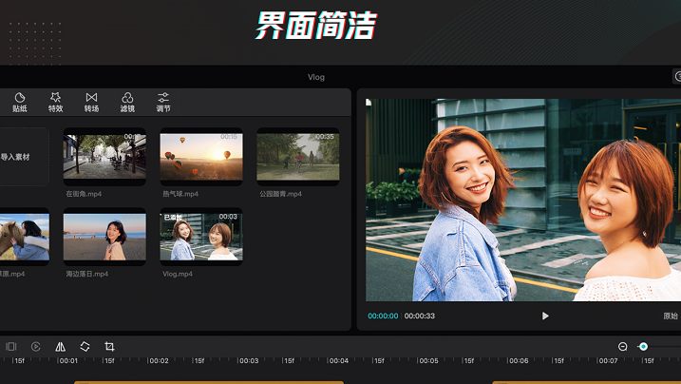Select the crop tool icon

coord(109,347)
